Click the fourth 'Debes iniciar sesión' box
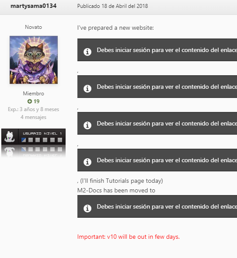 click(157, 160)
